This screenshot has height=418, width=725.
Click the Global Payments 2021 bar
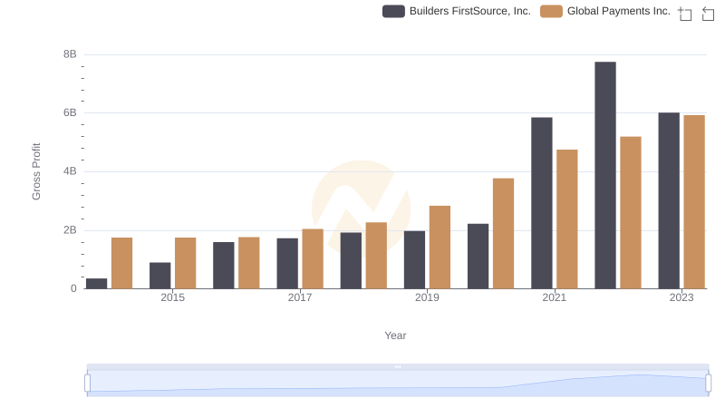tap(567, 219)
